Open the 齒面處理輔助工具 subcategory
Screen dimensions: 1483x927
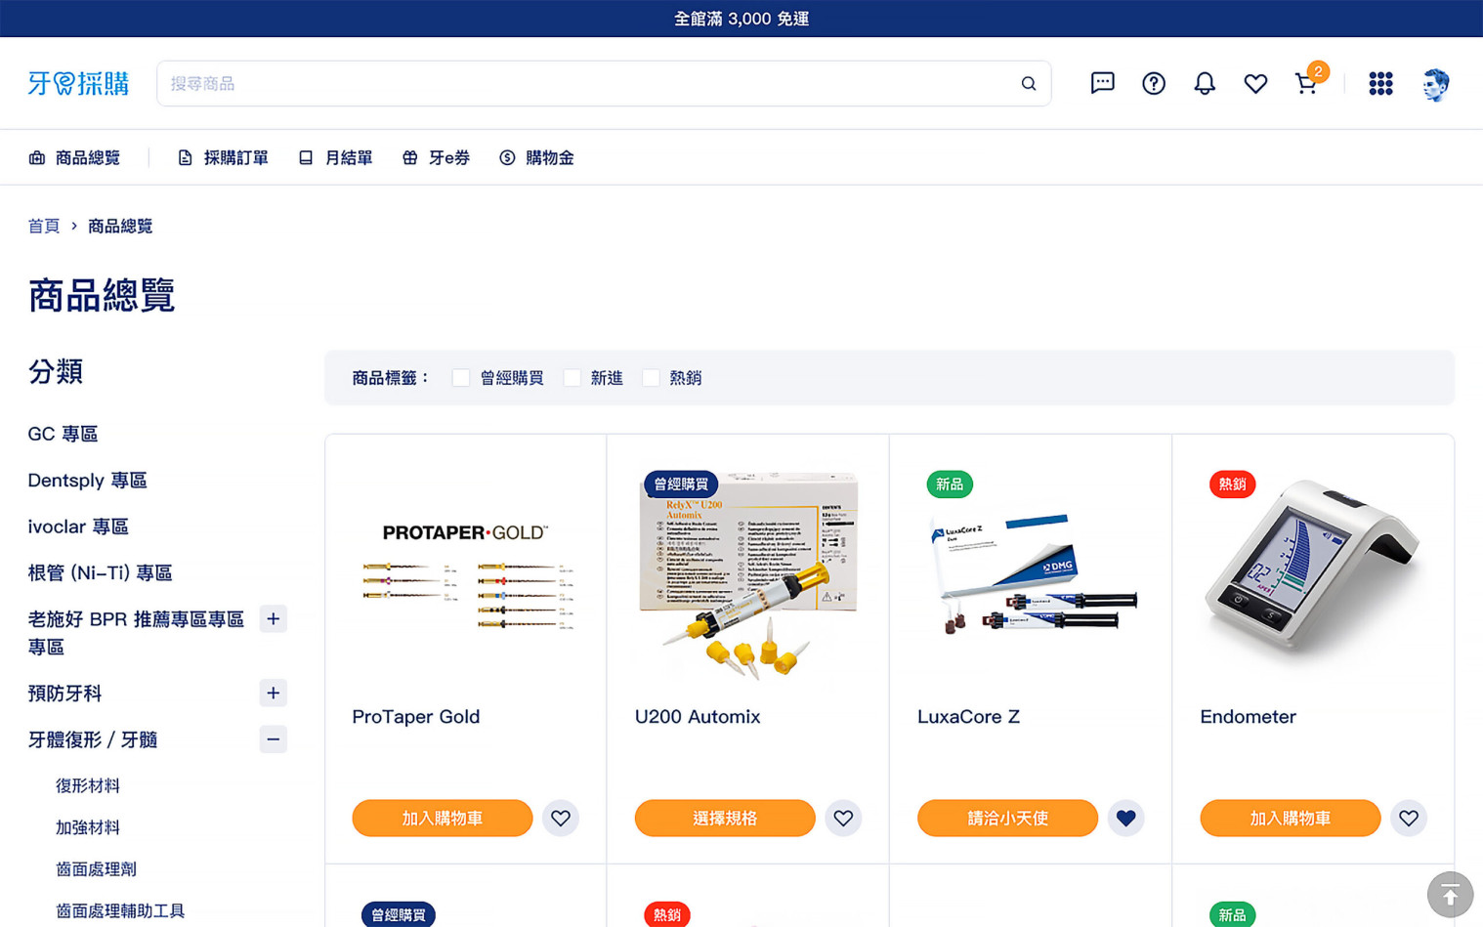coord(120,910)
